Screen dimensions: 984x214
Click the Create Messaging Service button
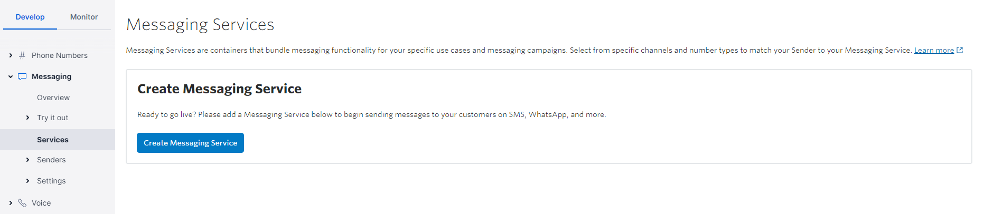click(x=190, y=143)
